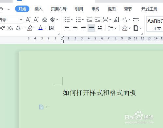Expand the text effects dropdown arrow
163x128 pixels.
point(23,28)
